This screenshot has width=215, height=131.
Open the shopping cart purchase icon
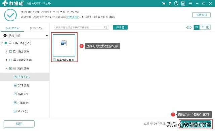[164, 3]
